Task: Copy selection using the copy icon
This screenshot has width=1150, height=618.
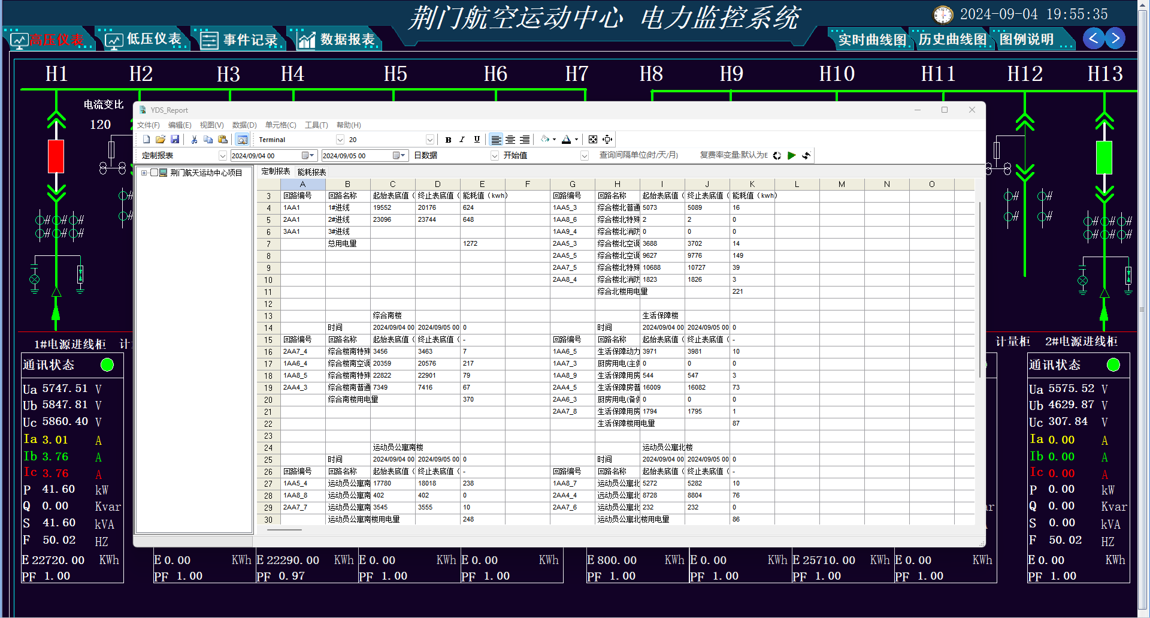Action: pyautogui.click(x=208, y=140)
